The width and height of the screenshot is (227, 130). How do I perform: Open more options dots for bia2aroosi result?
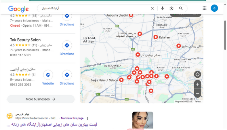pos(87,118)
